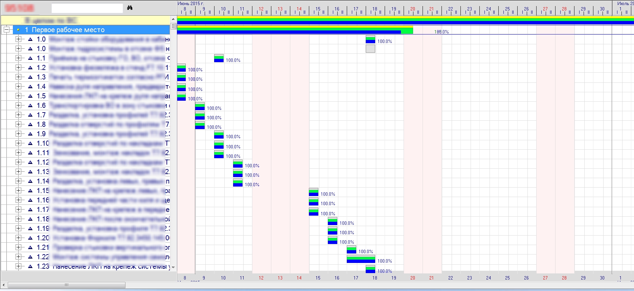Click the task list vertical scroll down arrow
Image resolution: width=634 pixels, height=291 pixels.
173,267
